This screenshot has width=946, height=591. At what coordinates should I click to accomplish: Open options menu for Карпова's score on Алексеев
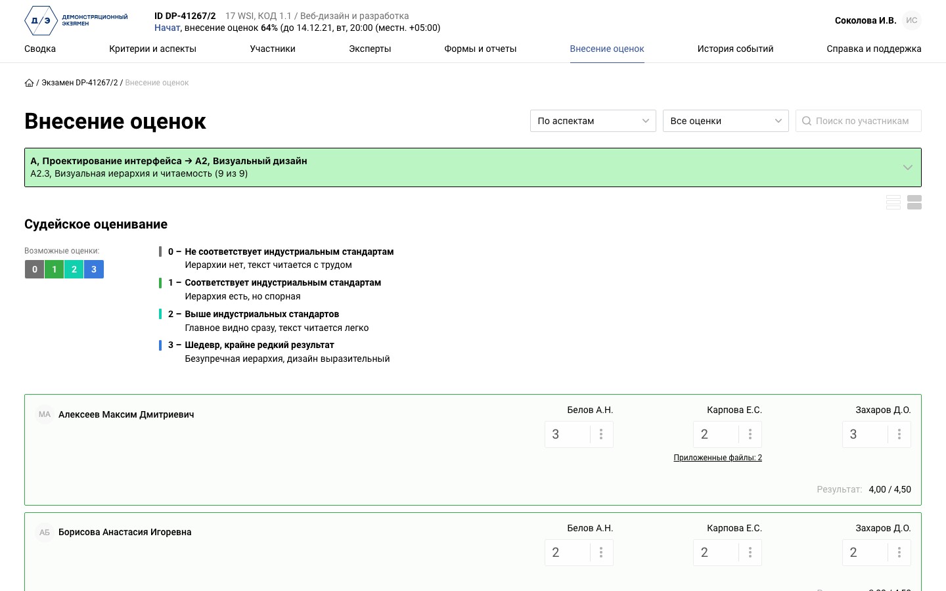750,434
